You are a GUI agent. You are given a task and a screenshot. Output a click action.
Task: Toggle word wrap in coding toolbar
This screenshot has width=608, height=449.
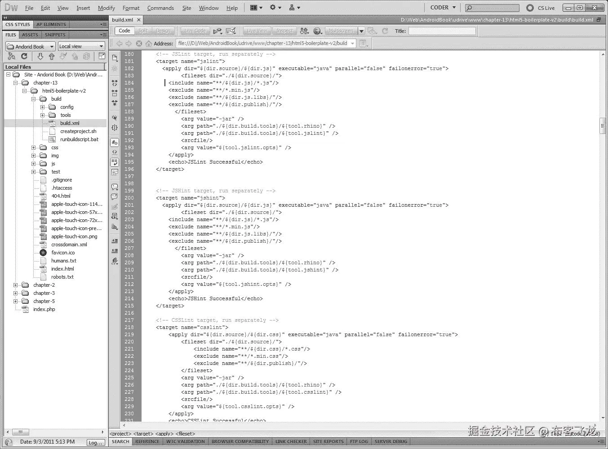coord(115,162)
